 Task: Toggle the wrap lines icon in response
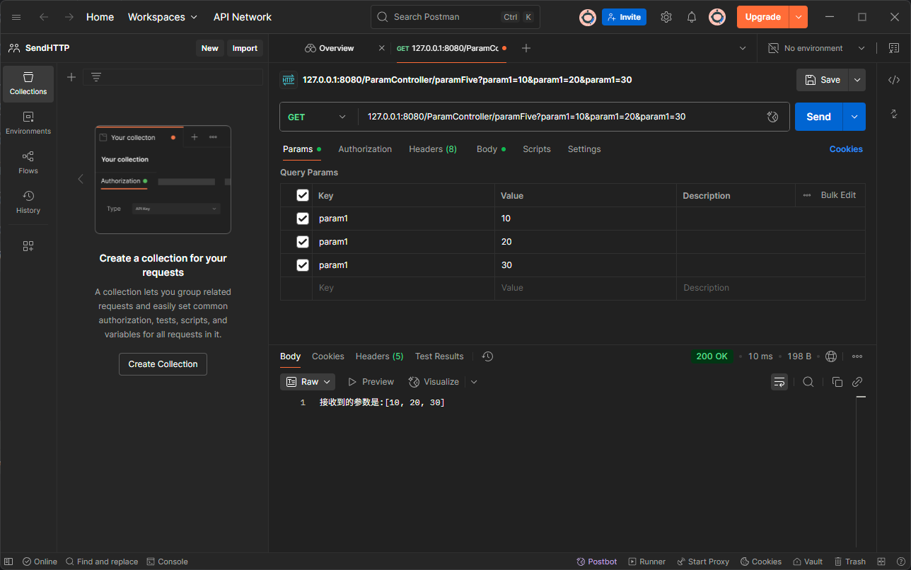pos(779,382)
